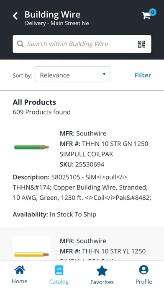The width and height of the screenshot is (164, 292).
Task: Tap the Building Wire page title
Action: pos(52,15)
